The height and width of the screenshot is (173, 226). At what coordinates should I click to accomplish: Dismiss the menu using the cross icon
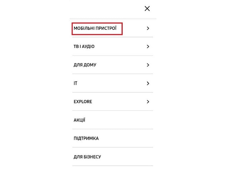click(147, 8)
